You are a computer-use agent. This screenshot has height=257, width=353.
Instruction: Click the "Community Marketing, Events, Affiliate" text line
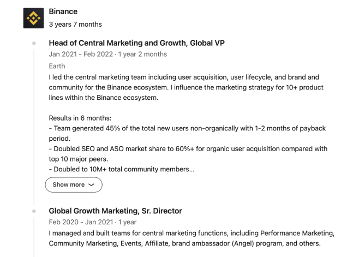[x=184, y=243]
